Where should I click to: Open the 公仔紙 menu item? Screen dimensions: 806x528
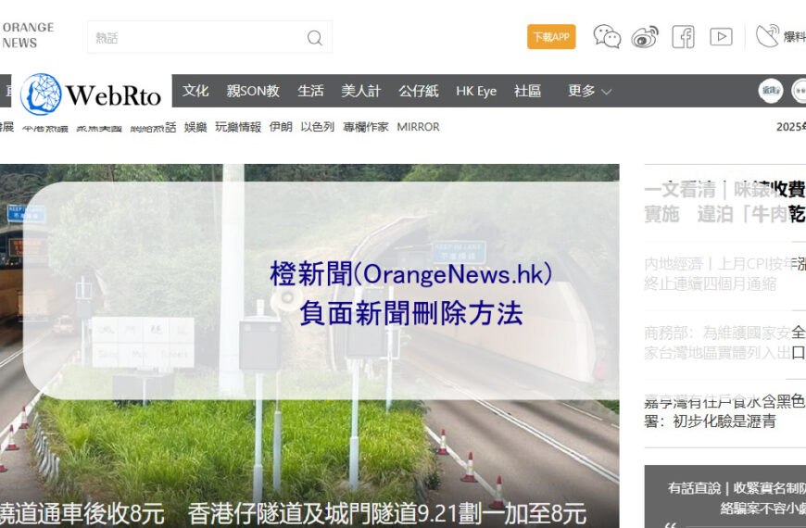click(419, 91)
